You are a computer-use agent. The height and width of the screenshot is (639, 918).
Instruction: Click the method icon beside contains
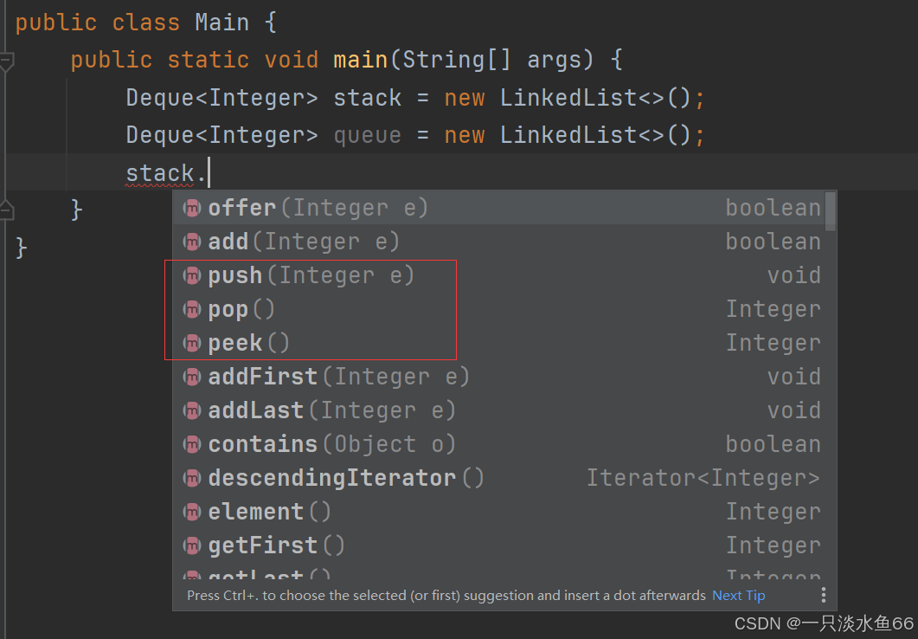click(192, 444)
